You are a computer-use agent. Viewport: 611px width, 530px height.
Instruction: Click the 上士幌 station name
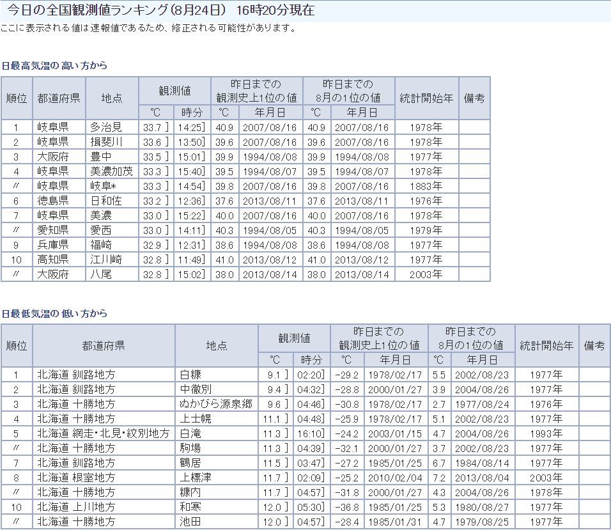click(196, 419)
